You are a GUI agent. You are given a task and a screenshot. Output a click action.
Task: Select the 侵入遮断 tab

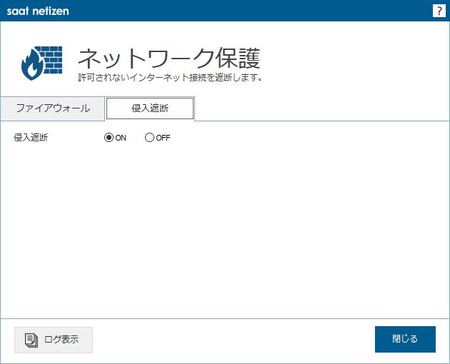pyautogui.click(x=150, y=108)
